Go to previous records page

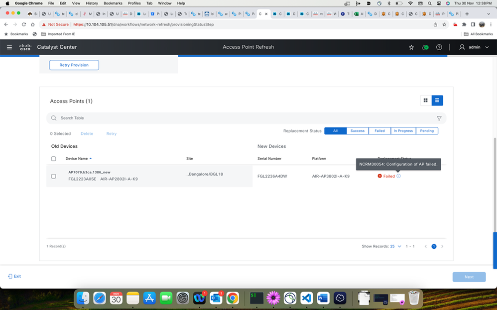pos(426,246)
